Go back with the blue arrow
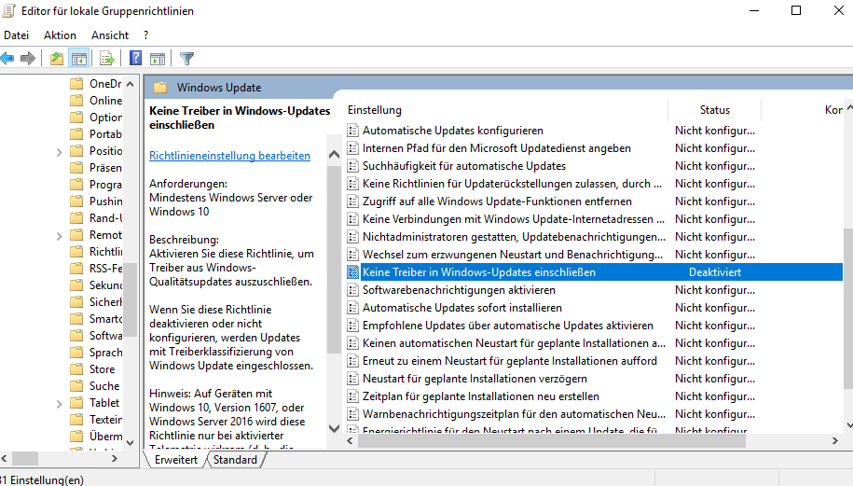853x486 pixels. 7,58
